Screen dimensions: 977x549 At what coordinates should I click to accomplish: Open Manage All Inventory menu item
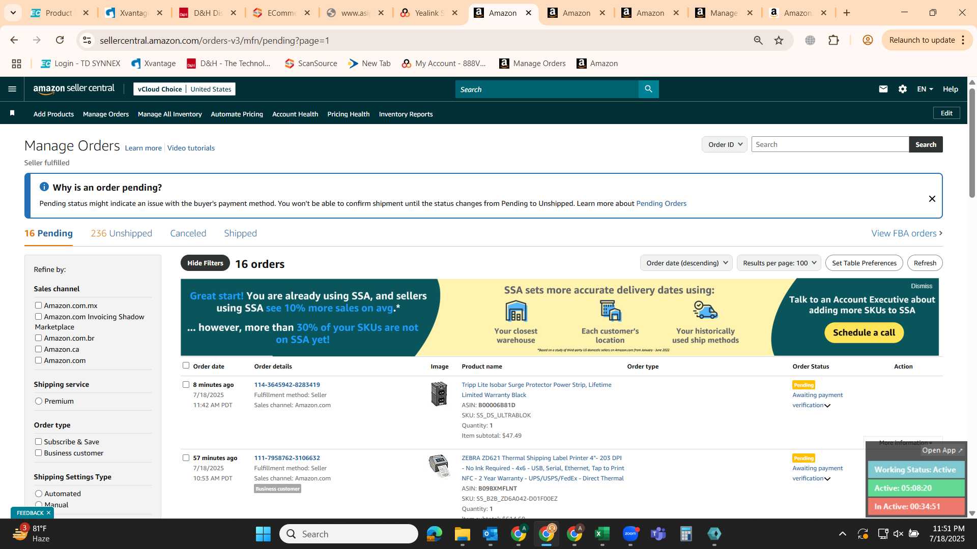coord(169,114)
